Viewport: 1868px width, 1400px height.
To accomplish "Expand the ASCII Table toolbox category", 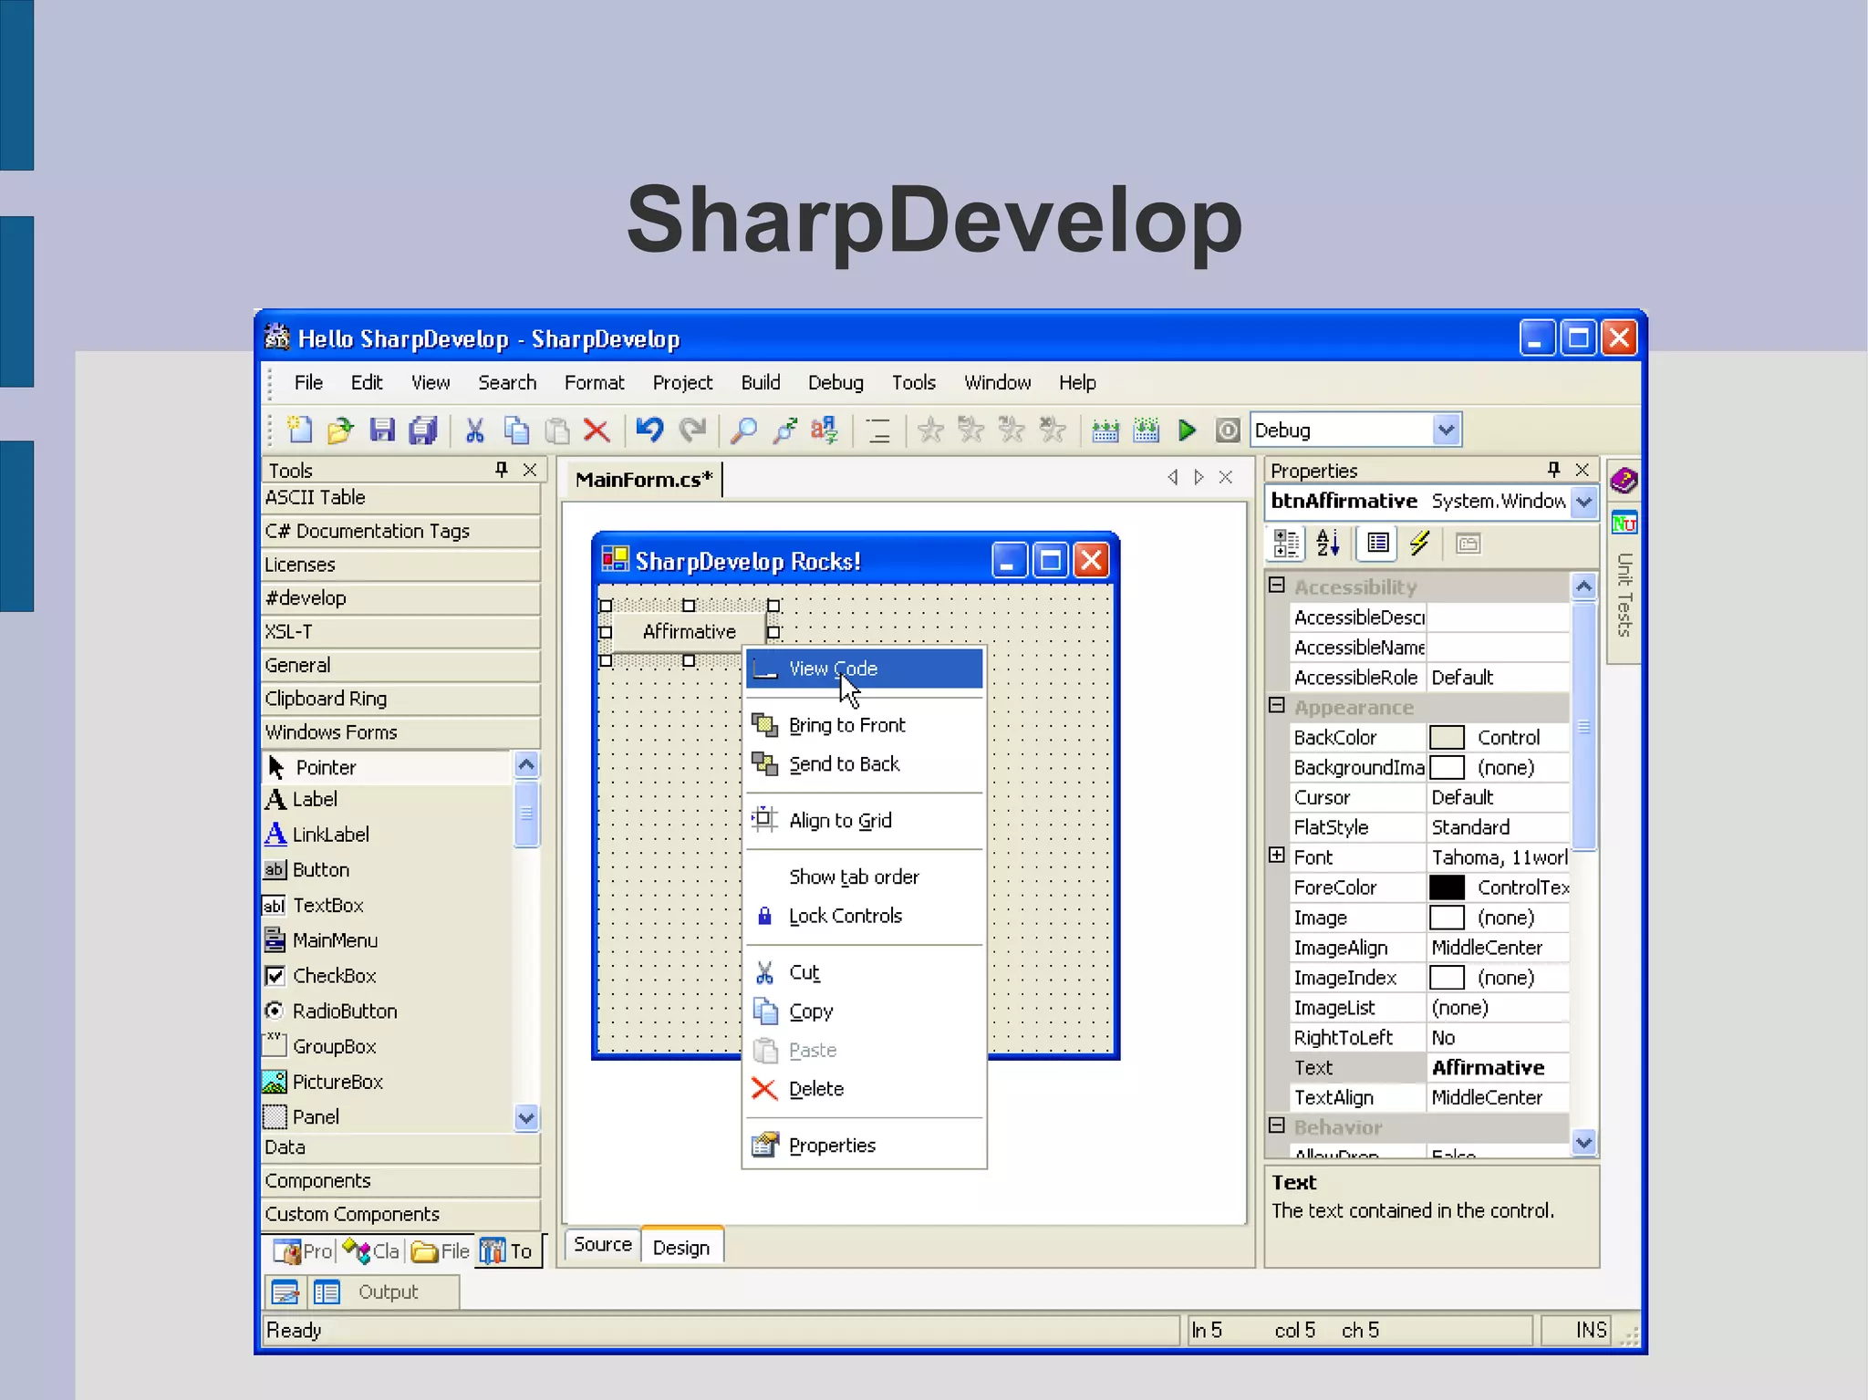I will pyautogui.click(x=400, y=498).
